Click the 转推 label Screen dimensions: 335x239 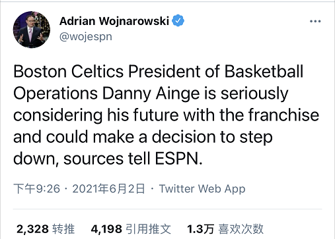(63, 229)
